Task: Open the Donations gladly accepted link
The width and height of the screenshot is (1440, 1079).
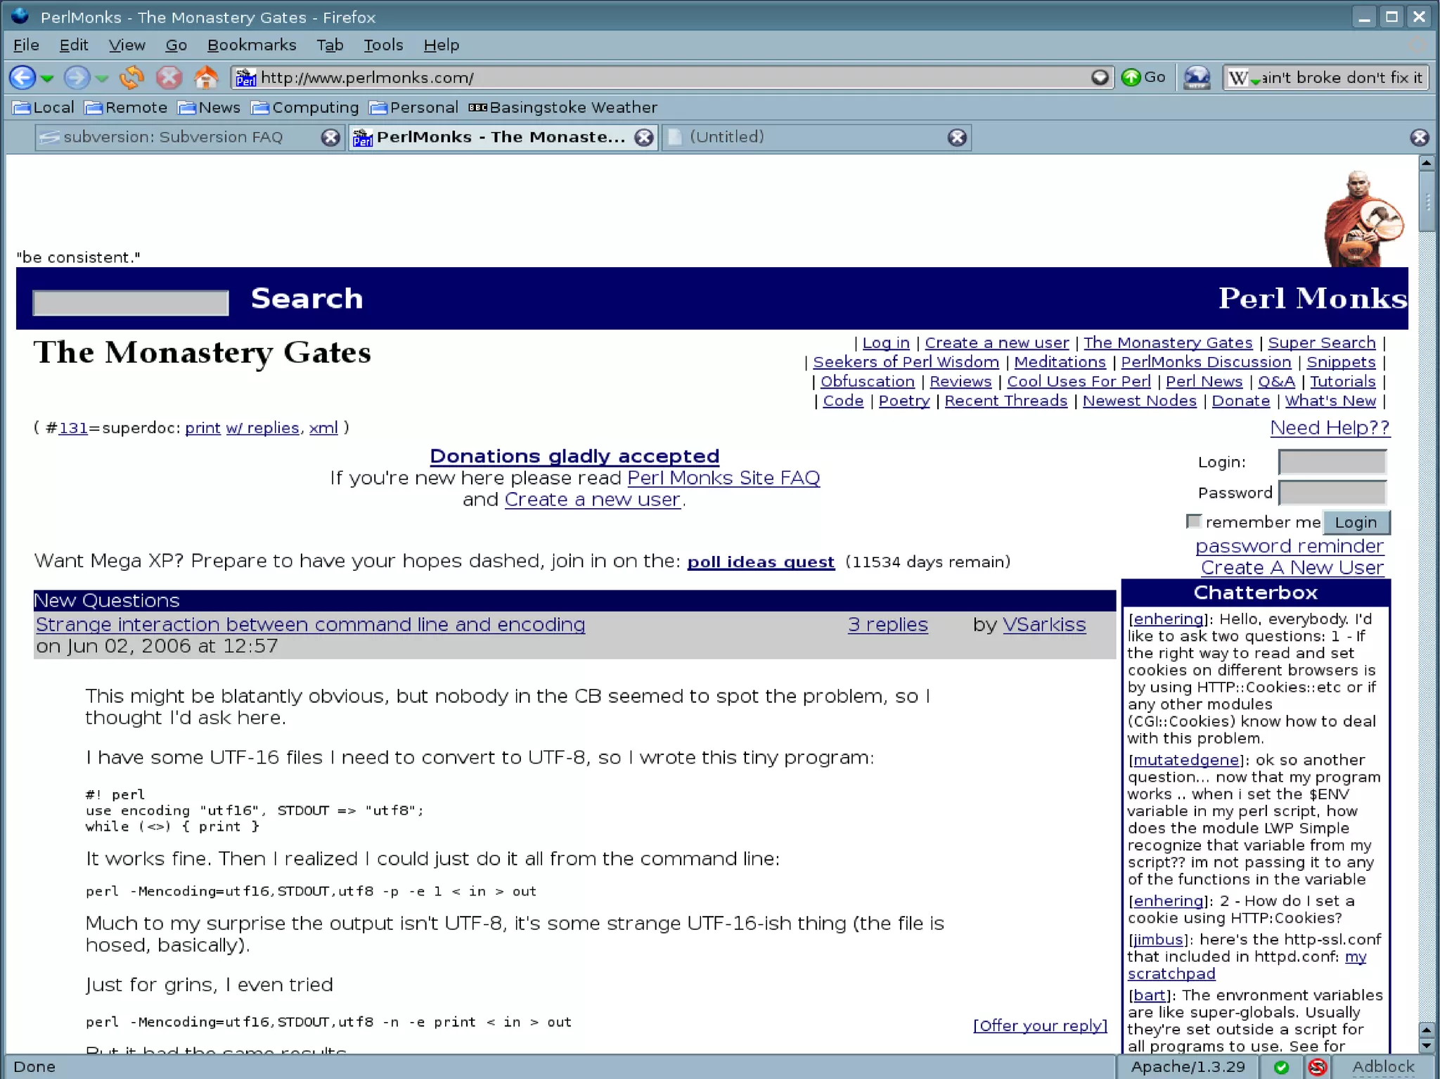Action: [574, 456]
